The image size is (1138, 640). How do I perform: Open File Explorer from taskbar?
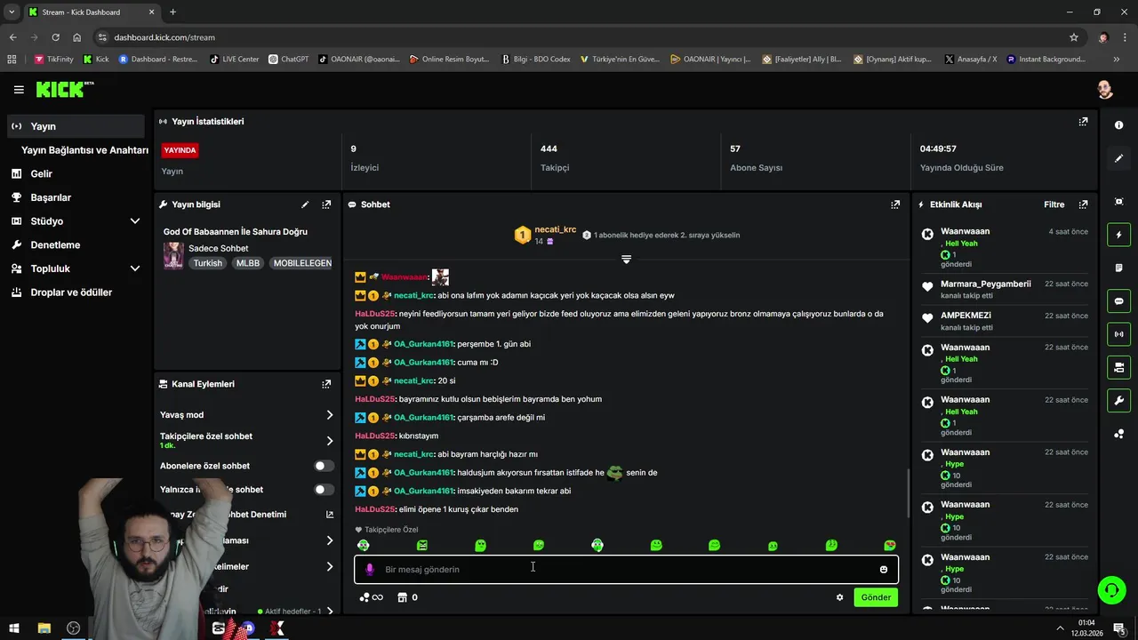pos(44,628)
